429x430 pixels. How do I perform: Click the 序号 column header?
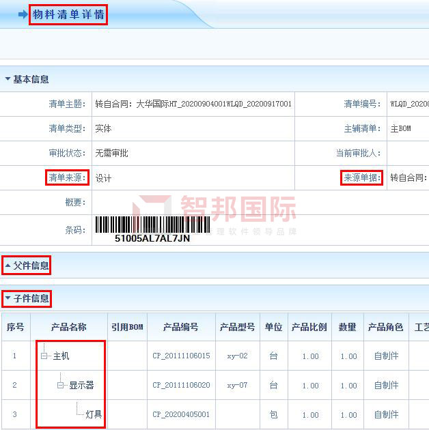(16, 327)
